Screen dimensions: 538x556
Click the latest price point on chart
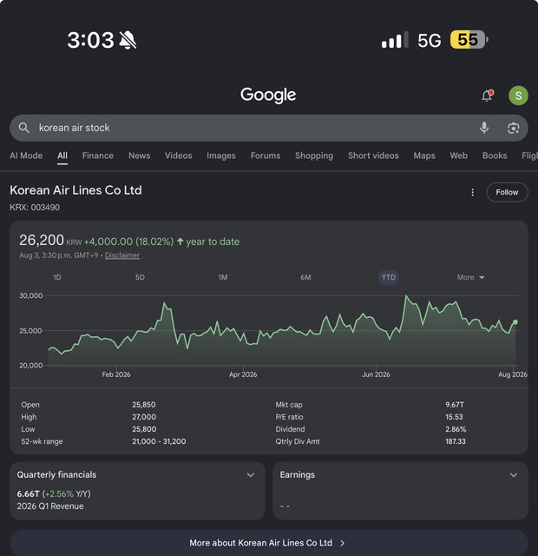pyautogui.click(x=515, y=322)
